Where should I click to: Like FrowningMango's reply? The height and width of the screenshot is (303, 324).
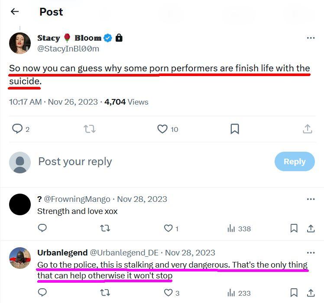click(x=168, y=228)
